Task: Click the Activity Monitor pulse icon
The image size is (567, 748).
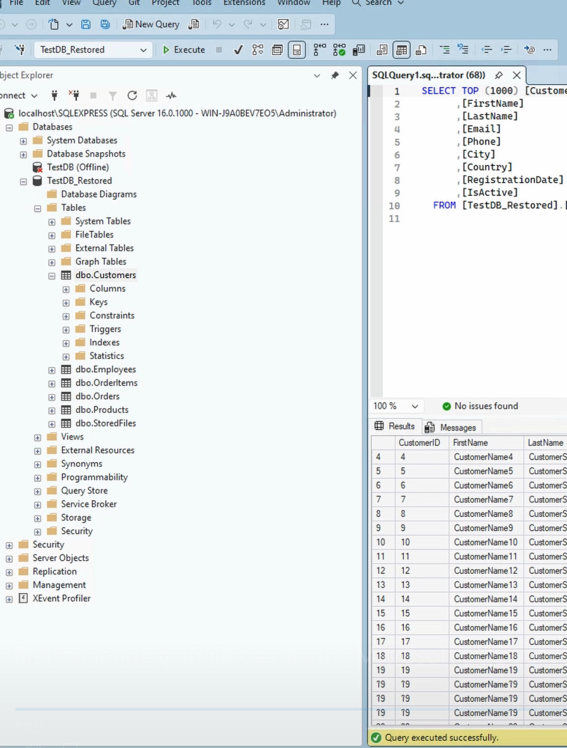Action: (171, 96)
